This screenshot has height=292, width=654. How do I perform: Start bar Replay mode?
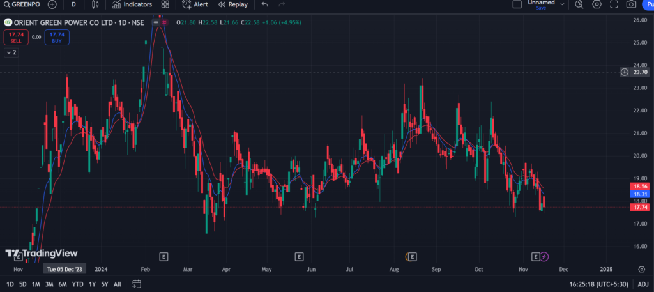[232, 4]
